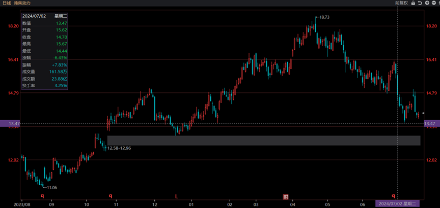Click the 2023/08 date axis label
The image size is (440, 208).
(x=22, y=203)
